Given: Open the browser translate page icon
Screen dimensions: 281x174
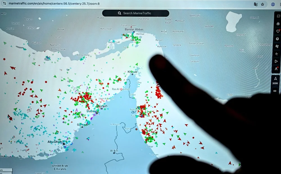Looking at the screenshot, I should click(x=255, y=4).
